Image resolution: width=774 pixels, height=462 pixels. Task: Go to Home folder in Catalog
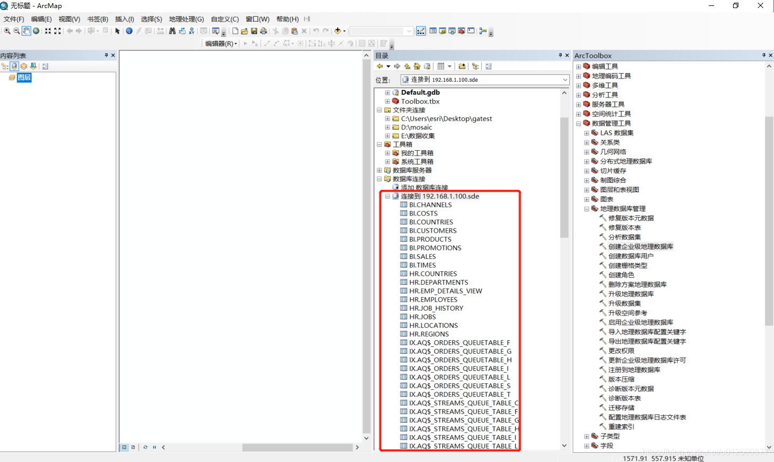tap(417, 66)
